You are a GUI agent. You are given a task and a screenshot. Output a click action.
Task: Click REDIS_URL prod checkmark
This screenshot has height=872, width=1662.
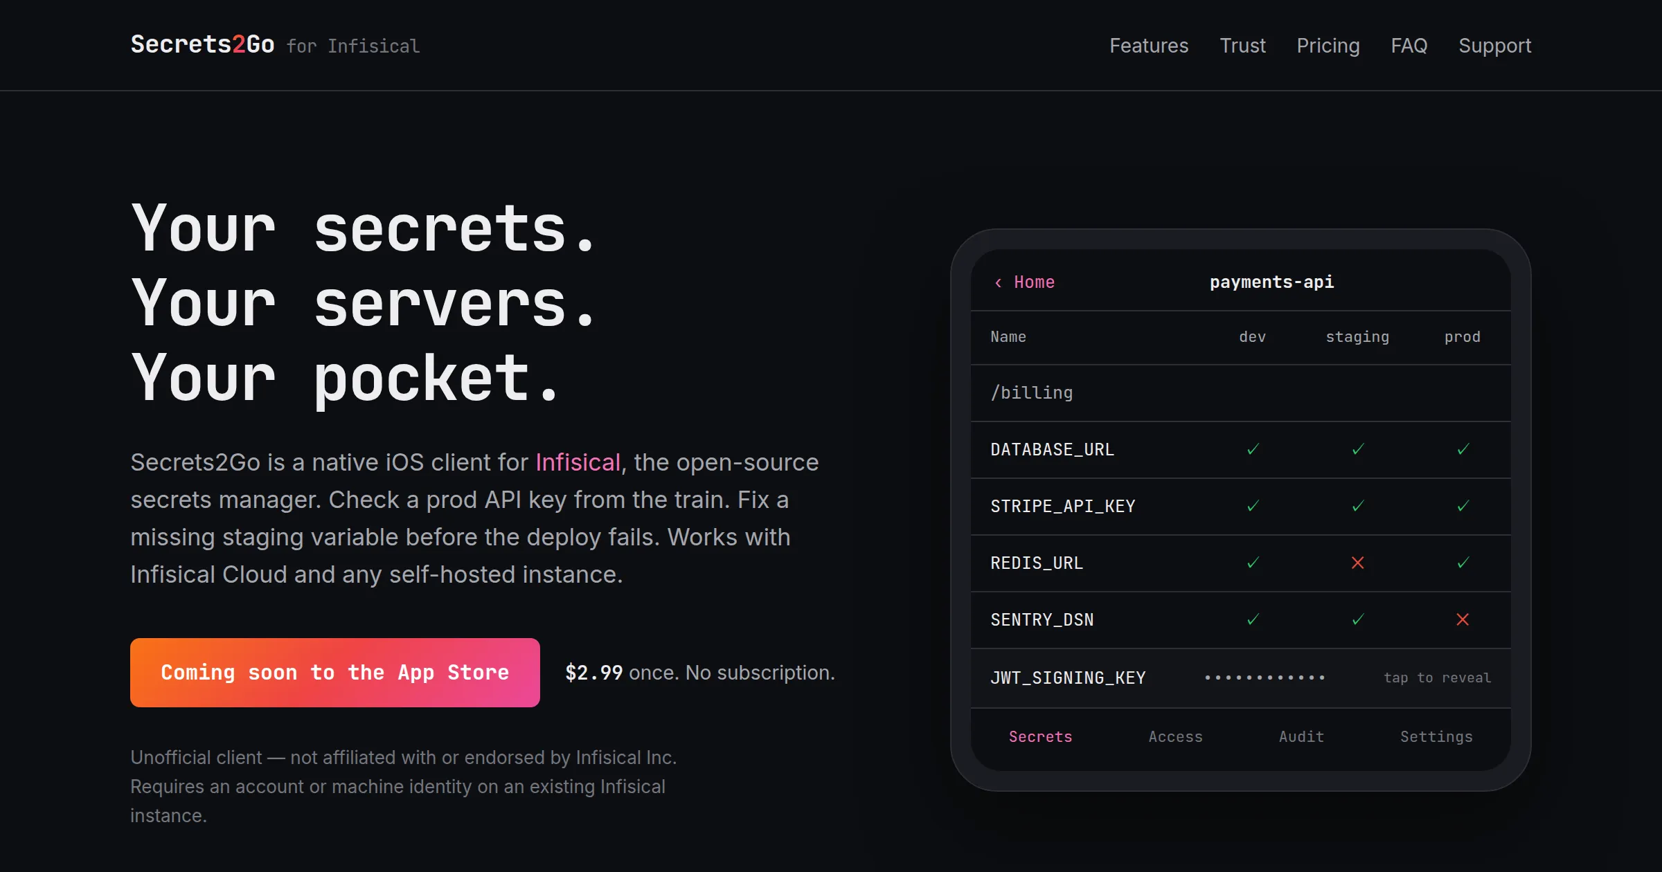1463,563
